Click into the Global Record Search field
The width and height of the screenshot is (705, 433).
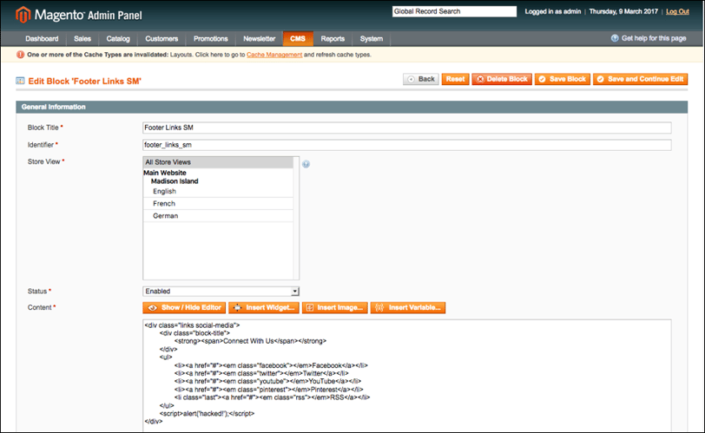pos(454,12)
